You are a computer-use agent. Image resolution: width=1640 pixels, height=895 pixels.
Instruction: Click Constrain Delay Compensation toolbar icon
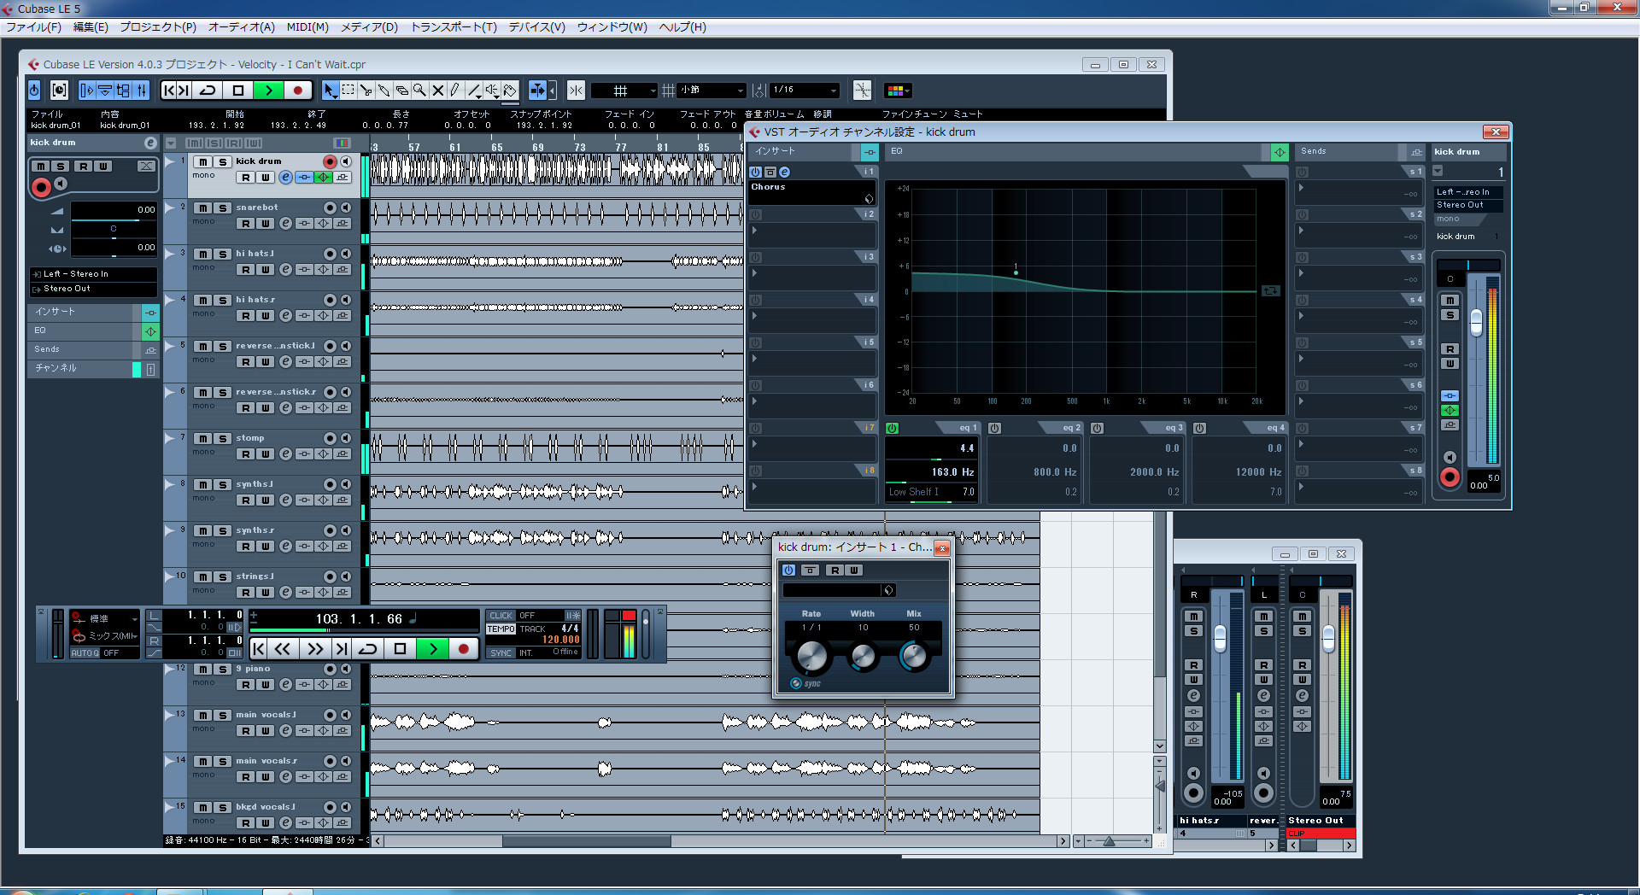click(59, 91)
